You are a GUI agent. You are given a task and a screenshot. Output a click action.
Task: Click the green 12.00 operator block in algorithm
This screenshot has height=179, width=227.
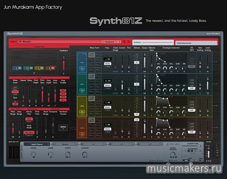coord(28,68)
